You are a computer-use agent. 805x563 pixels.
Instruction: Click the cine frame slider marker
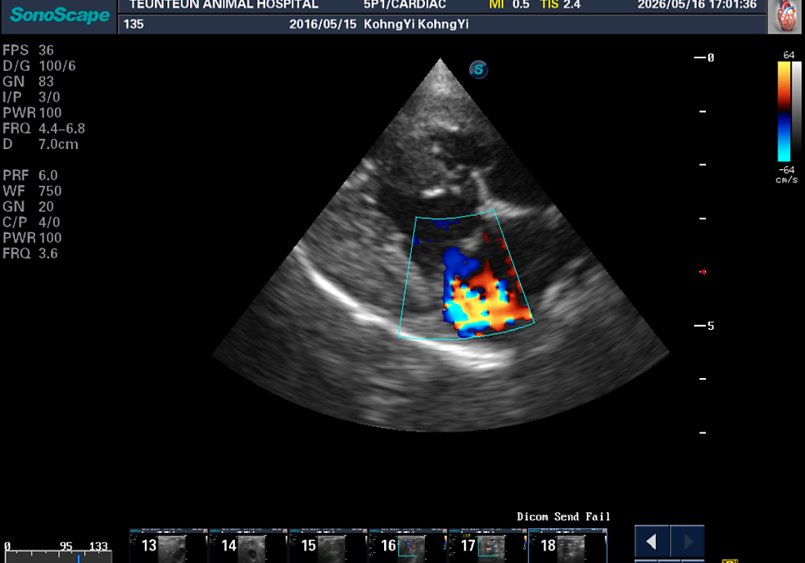tap(78, 558)
